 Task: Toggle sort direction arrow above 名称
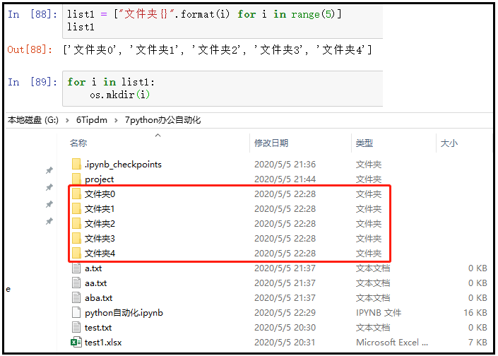158,136
